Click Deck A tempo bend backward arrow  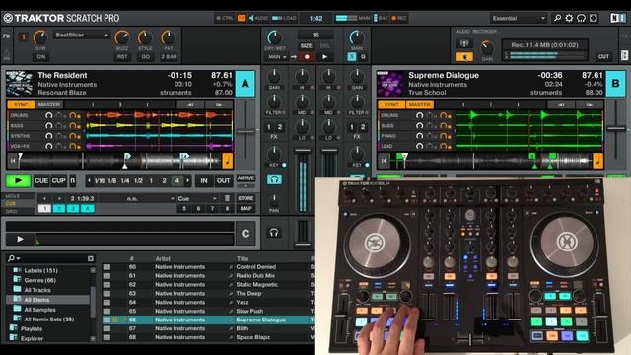pyautogui.click(x=190, y=105)
